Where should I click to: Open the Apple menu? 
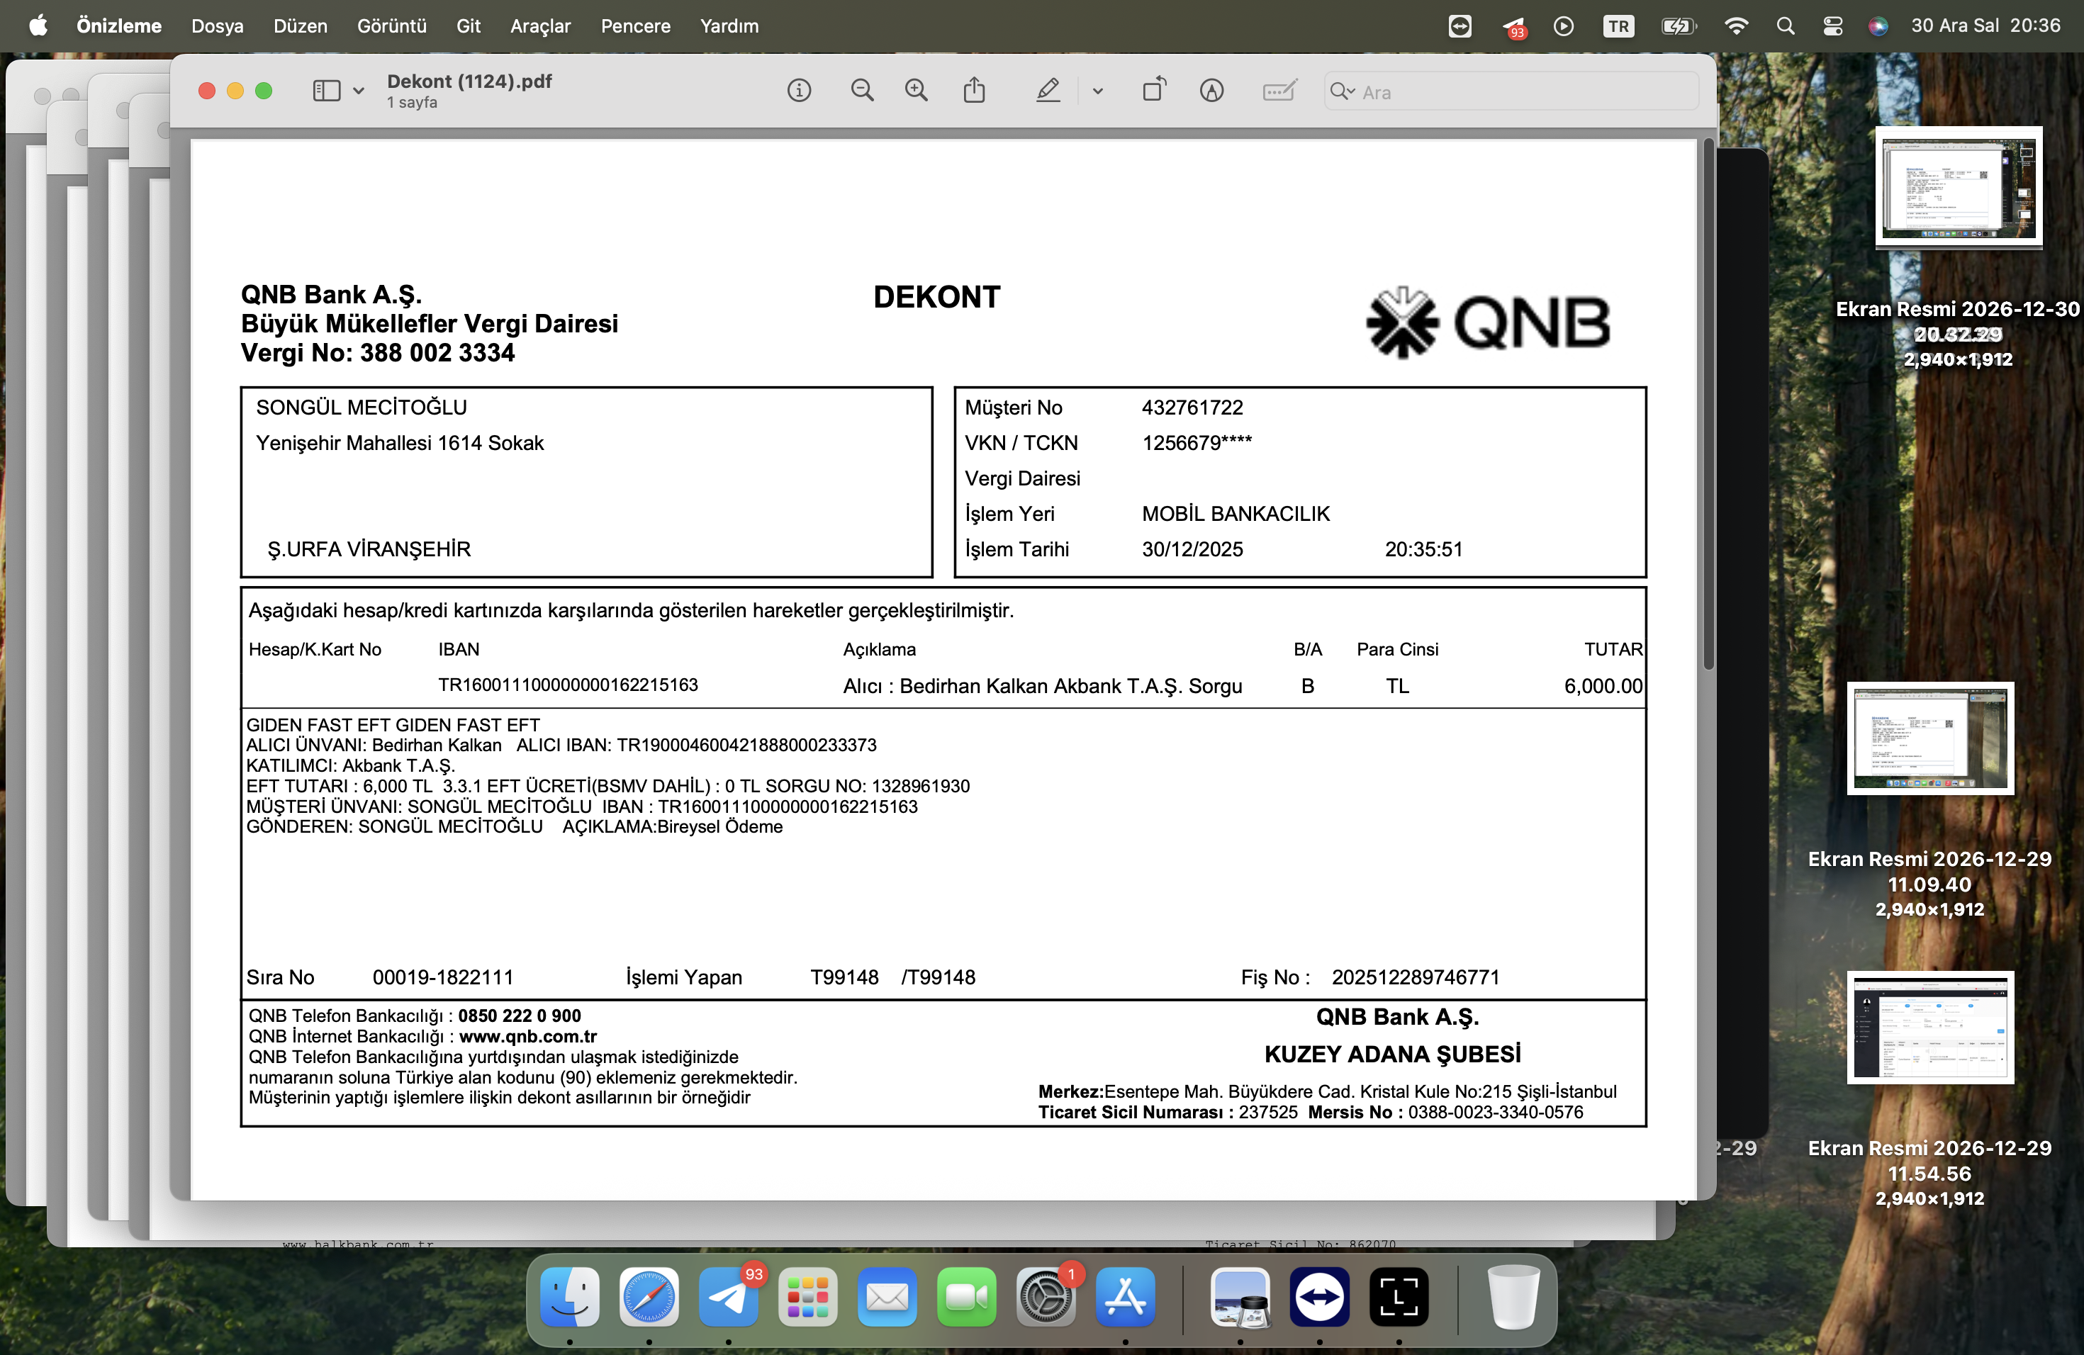tap(38, 26)
